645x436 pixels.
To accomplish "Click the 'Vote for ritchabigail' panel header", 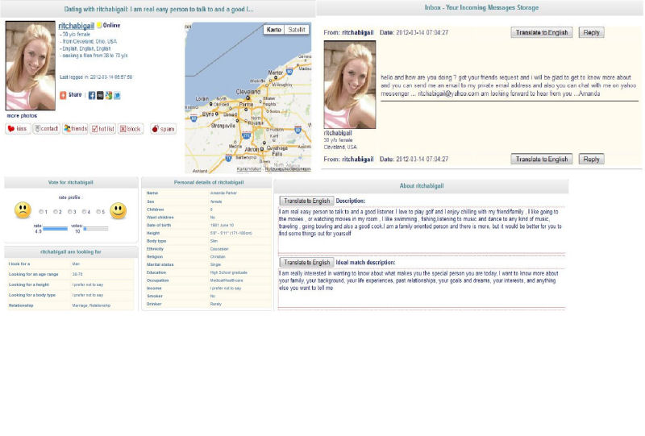I will click(71, 182).
